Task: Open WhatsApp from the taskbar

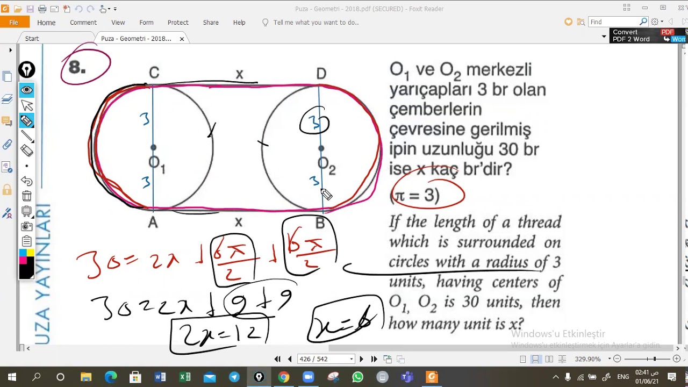Action: pos(358,377)
